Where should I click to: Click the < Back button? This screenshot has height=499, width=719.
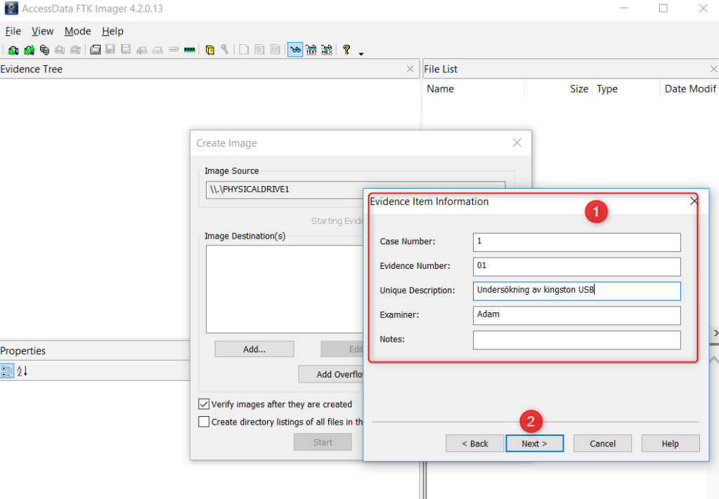tap(474, 444)
